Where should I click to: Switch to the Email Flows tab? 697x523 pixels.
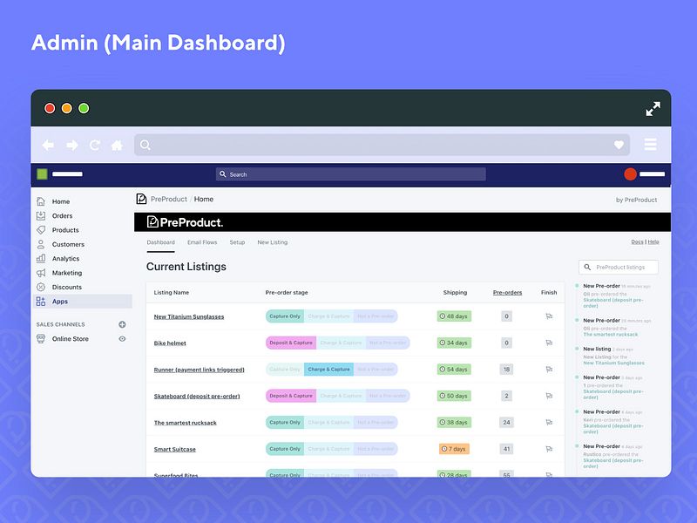click(202, 242)
